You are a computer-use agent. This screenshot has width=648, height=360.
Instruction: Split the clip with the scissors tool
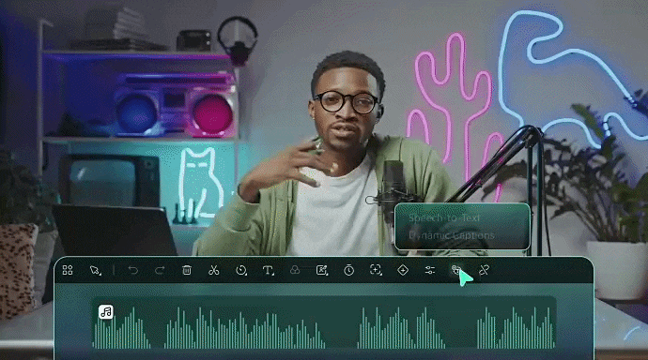point(213,270)
